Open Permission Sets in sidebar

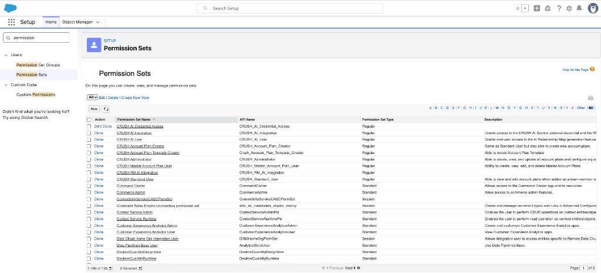coord(32,74)
